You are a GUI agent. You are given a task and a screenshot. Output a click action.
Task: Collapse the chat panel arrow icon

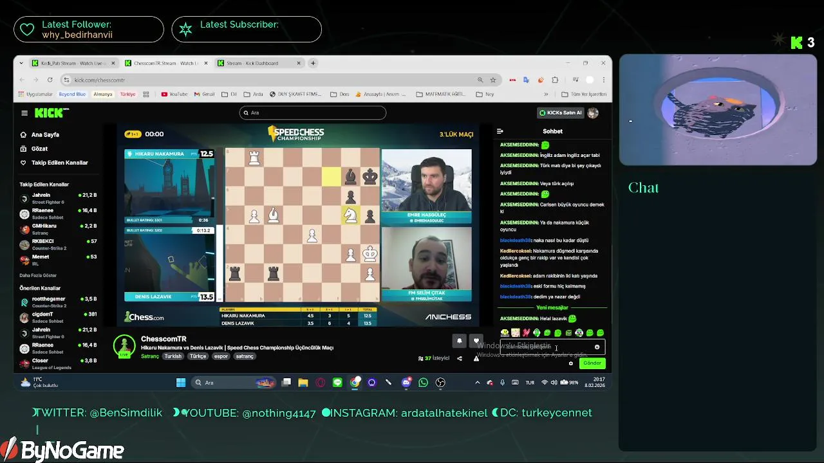click(500, 131)
